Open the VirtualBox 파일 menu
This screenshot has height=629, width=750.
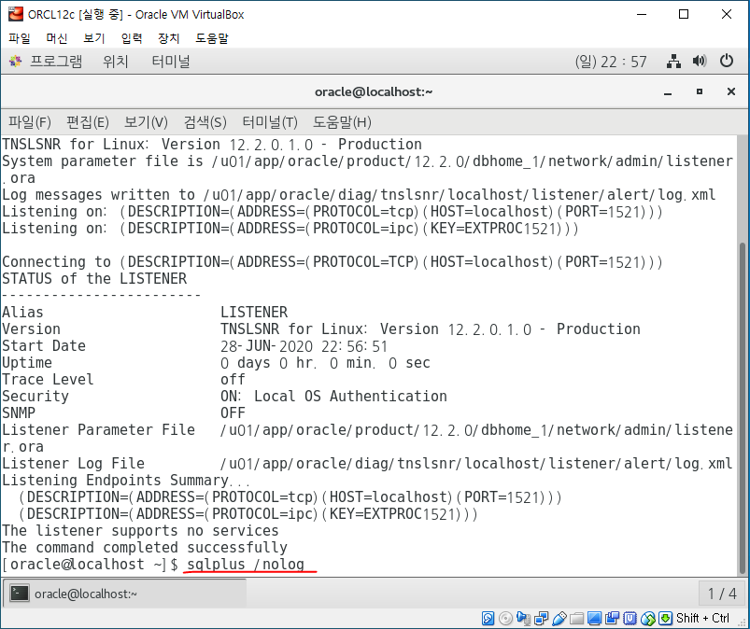tap(19, 38)
